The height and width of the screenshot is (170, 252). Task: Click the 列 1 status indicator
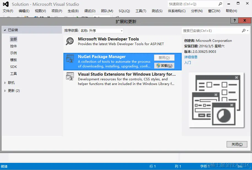[x=178, y=166]
